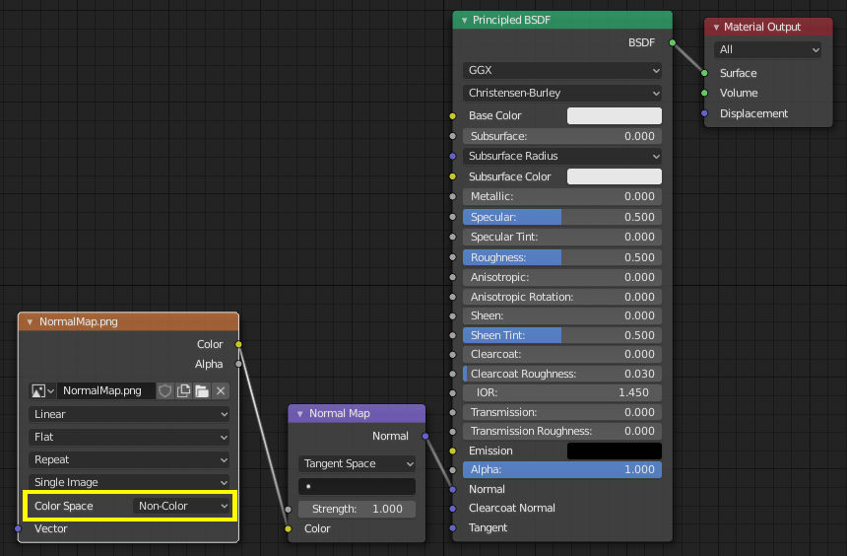Toggle fake user shield icon for NormalMap.png

point(165,391)
